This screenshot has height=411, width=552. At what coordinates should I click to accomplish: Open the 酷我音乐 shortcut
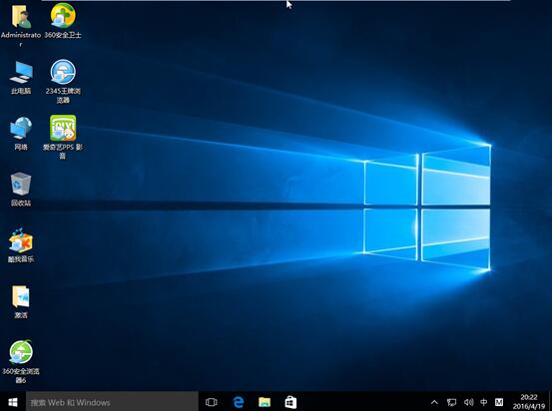point(21,240)
